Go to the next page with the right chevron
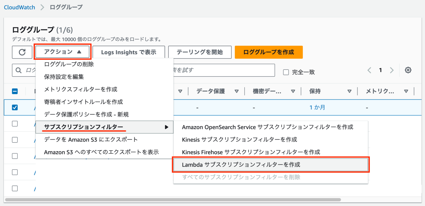This screenshot has height=206, width=425. (392, 70)
